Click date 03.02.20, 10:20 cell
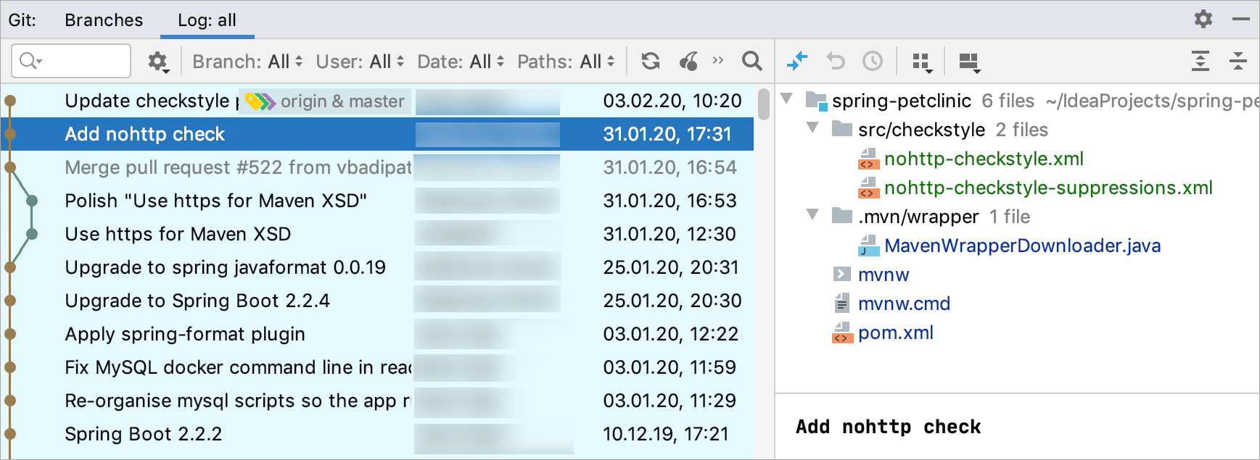The height and width of the screenshot is (460, 1260). [x=672, y=101]
